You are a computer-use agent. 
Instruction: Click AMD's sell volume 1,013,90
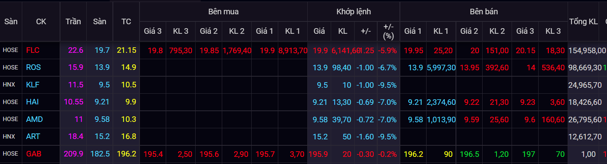(x=441, y=119)
